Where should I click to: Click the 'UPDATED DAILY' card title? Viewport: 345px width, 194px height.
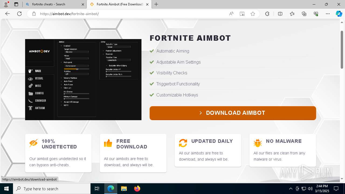[x=212, y=141]
